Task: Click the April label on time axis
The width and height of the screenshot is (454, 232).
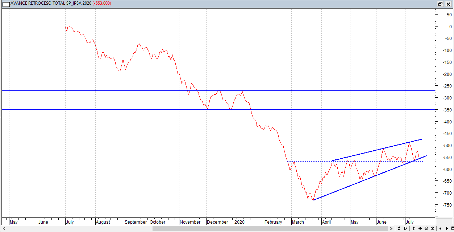Action: point(327,222)
